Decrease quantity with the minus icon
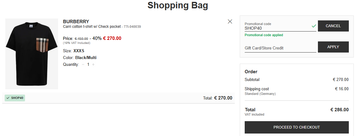The height and width of the screenshot is (136, 355). [83, 65]
